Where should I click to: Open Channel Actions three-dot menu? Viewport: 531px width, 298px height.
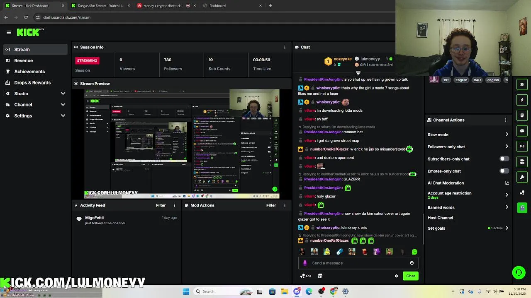[505, 120]
